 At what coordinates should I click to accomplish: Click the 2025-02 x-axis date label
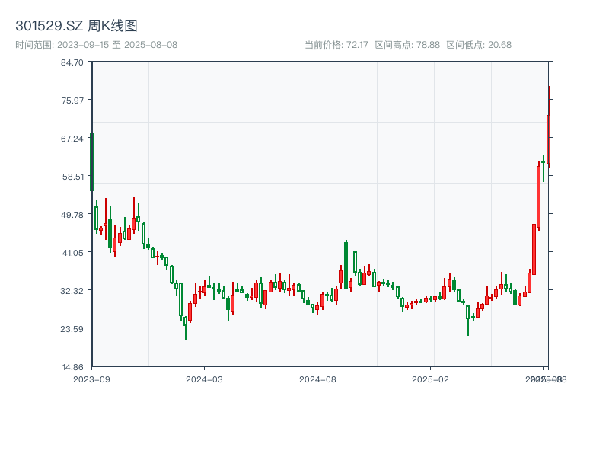(432, 379)
